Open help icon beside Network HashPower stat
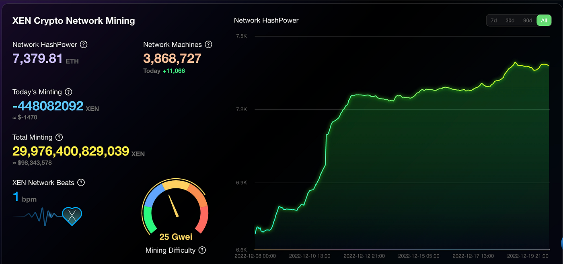 tap(84, 44)
